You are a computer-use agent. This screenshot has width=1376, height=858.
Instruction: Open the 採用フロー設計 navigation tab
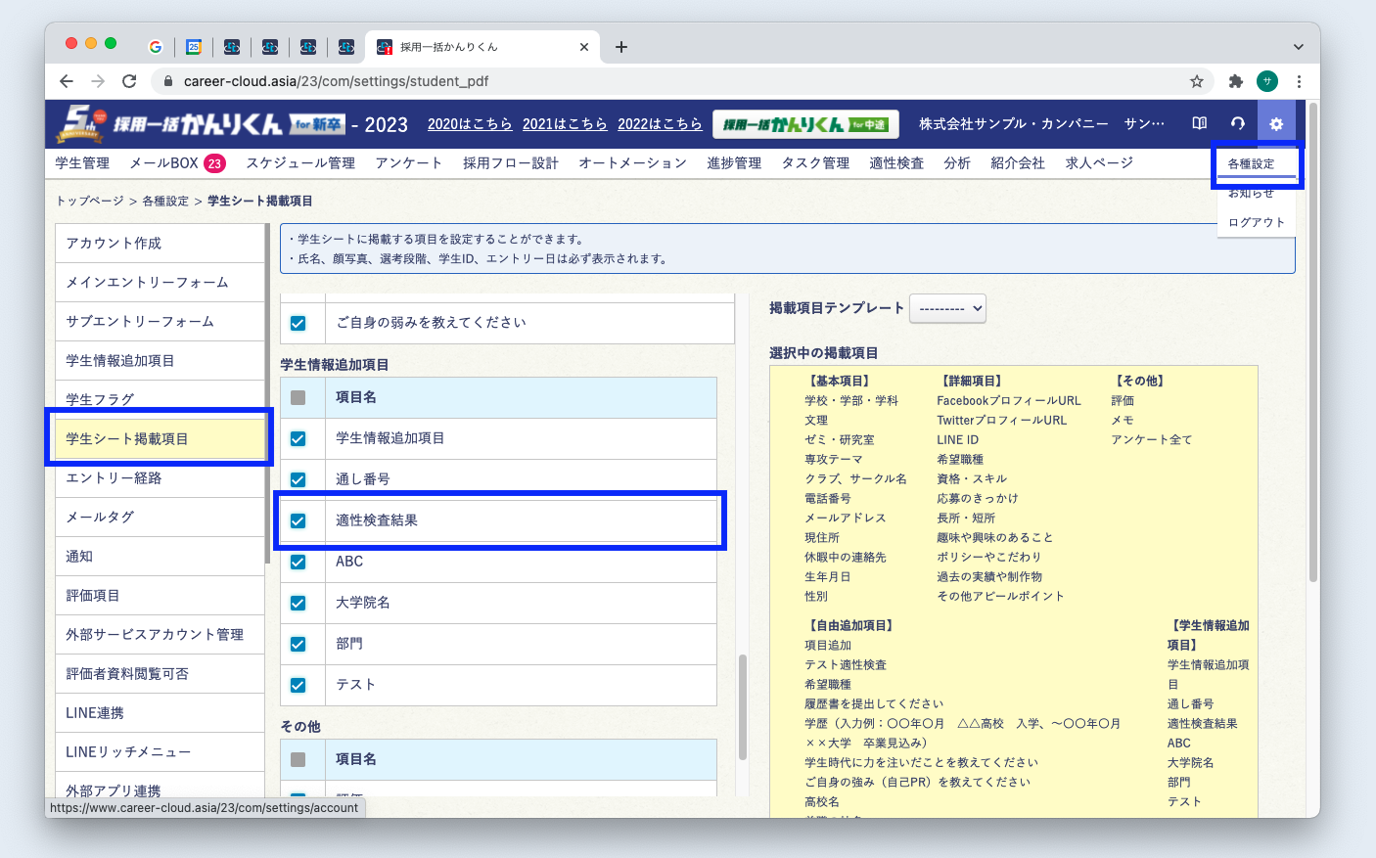(510, 163)
